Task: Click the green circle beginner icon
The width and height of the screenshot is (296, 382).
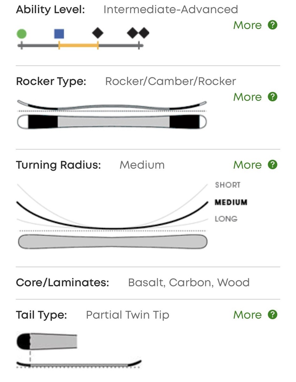Action: tap(22, 33)
